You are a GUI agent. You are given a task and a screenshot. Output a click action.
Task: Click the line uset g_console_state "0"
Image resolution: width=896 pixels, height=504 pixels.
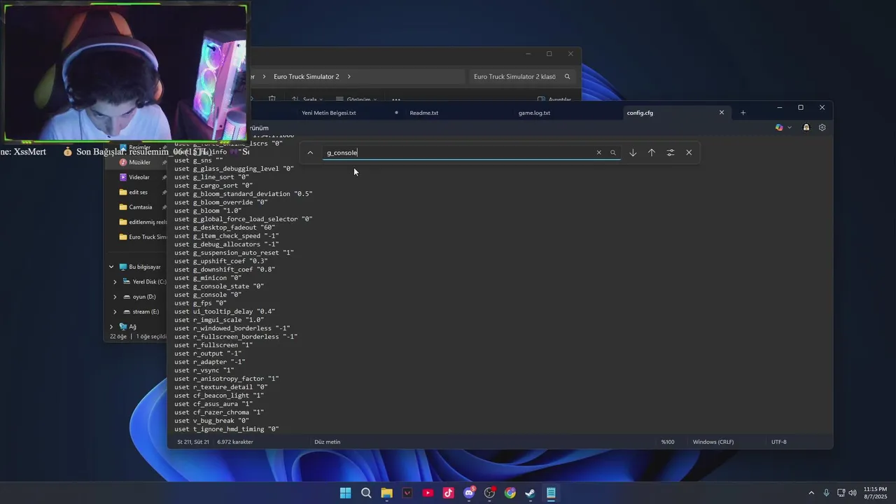pyautogui.click(x=219, y=286)
